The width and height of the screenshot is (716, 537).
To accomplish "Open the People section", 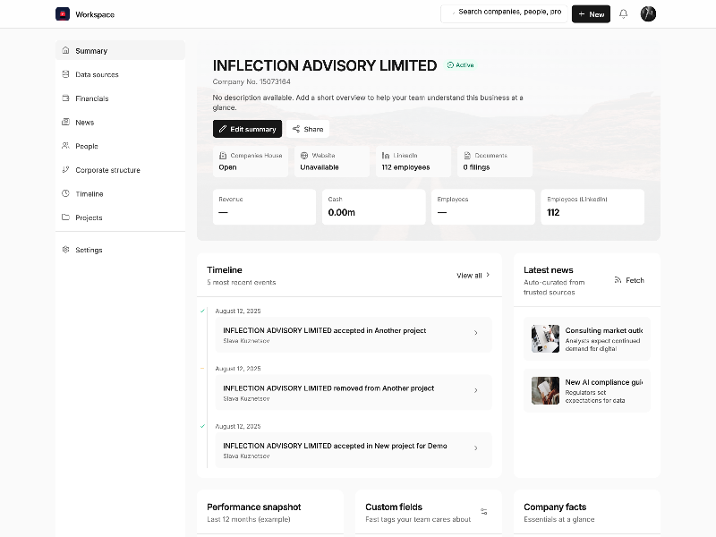I will click(87, 146).
